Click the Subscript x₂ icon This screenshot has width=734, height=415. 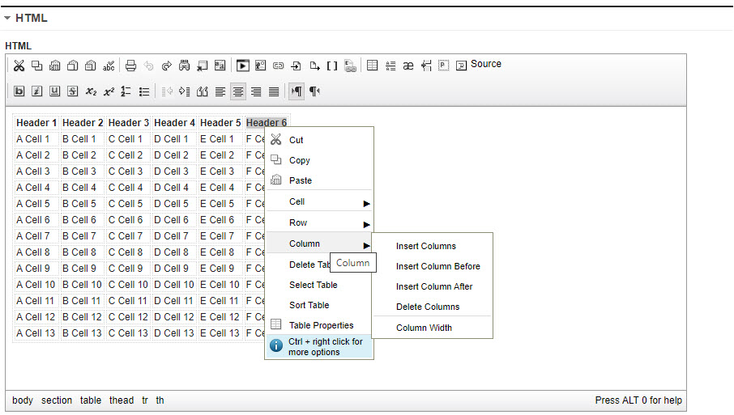point(91,91)
